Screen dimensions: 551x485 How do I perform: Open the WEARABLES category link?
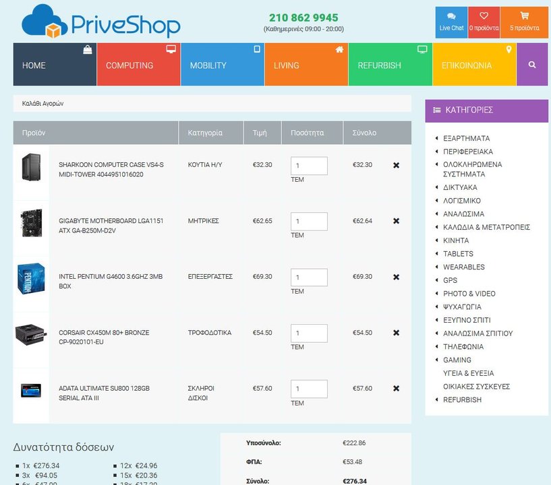(464, 267)
